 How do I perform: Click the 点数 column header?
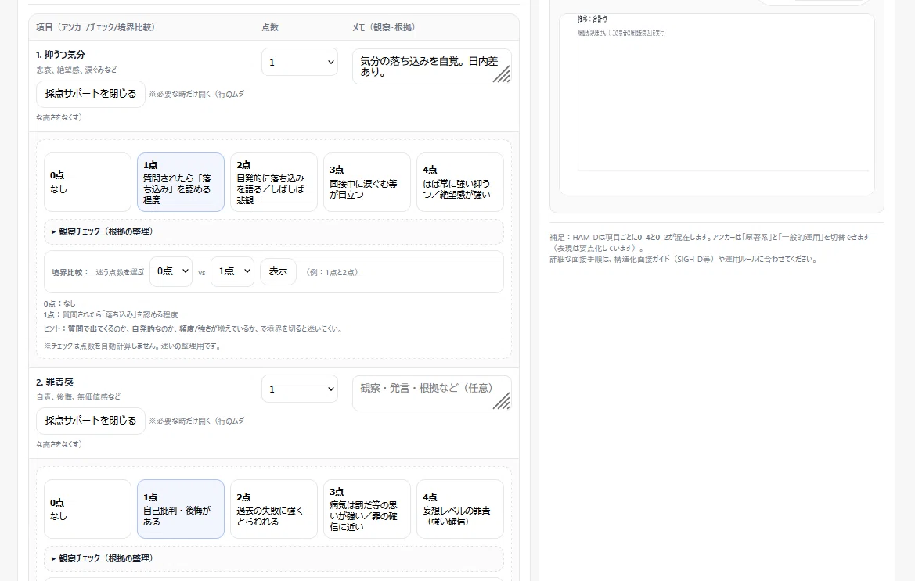pyautogui.click(x=270, y=27)
